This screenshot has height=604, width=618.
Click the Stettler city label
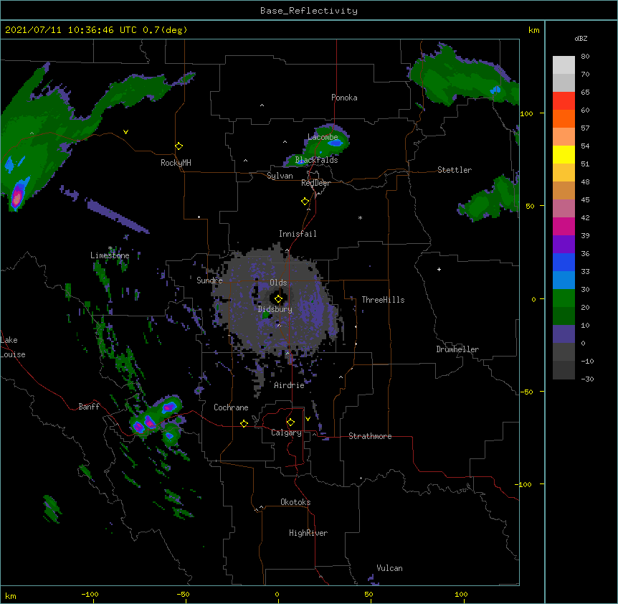[455, 170]
